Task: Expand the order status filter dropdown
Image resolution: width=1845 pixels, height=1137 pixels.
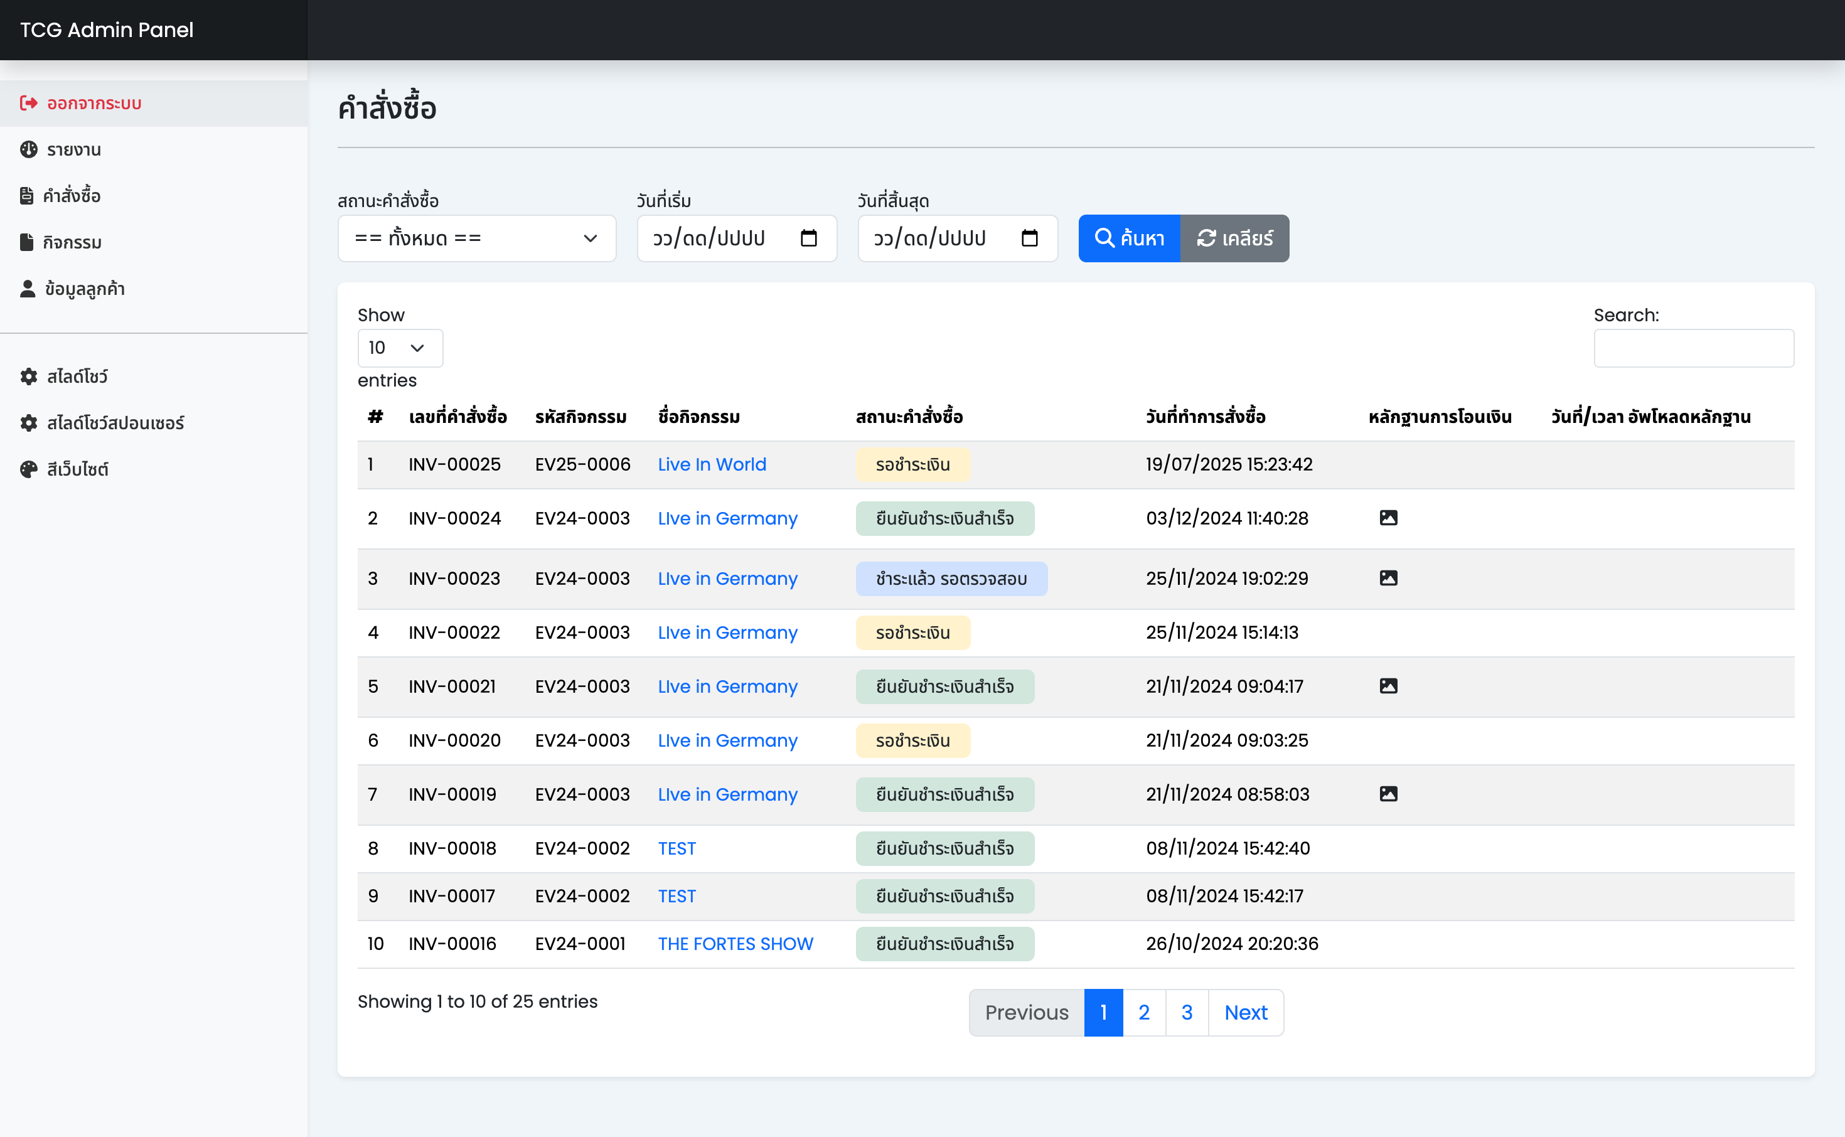Action: point(477,238)
